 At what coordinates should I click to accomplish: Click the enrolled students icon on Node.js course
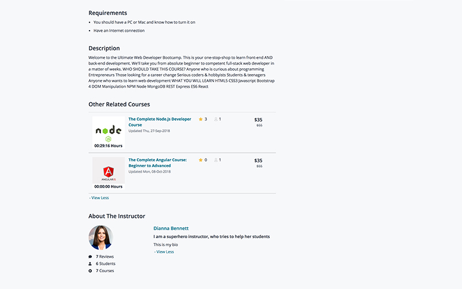coord(216,119)
